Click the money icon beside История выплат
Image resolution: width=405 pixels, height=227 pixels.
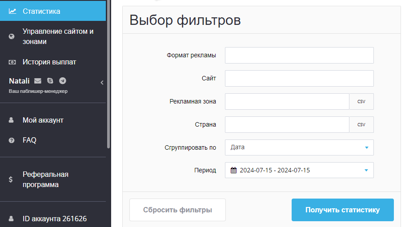click(x=12, y=62)
